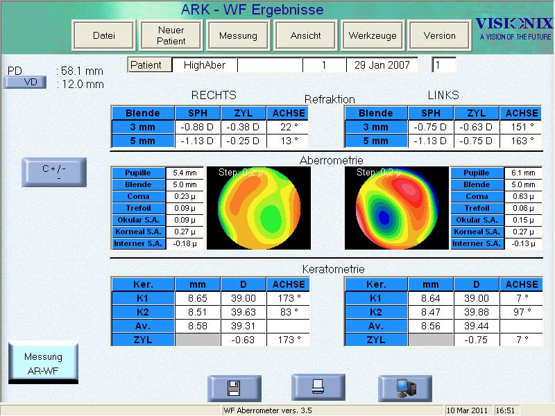
Task: Toggle the C+/- cylinder sign button
Action: pos(54,171)
